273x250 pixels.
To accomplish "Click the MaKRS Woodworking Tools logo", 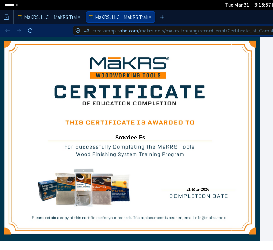I will [x=130, y=68].
